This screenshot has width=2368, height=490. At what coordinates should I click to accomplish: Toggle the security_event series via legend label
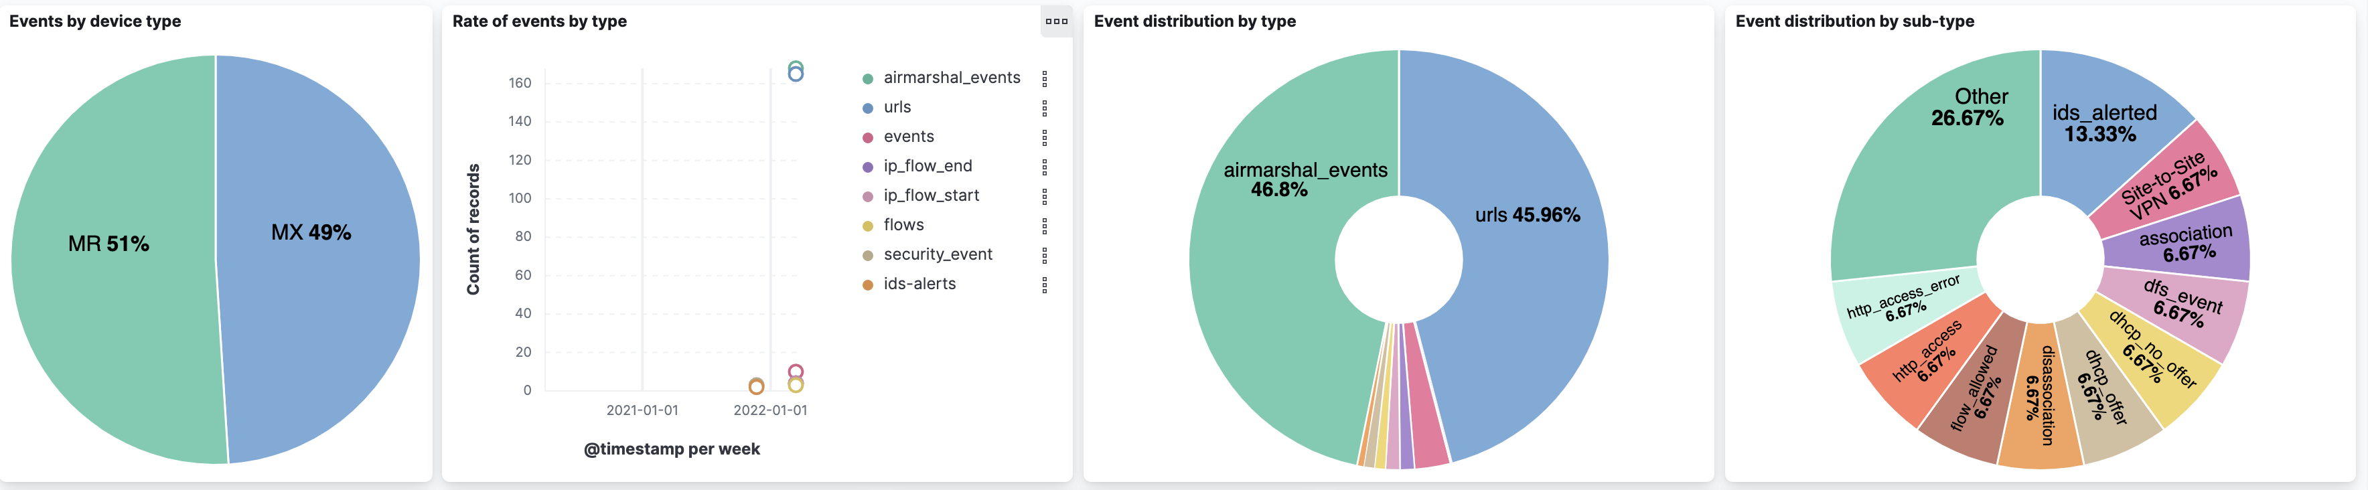point(937,254)
